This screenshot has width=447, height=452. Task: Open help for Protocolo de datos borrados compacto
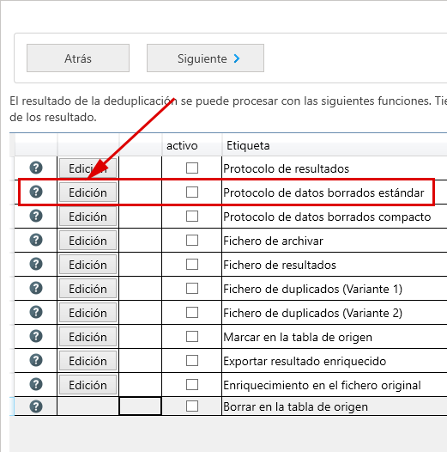pyautogui.click(x=36, y=216)
